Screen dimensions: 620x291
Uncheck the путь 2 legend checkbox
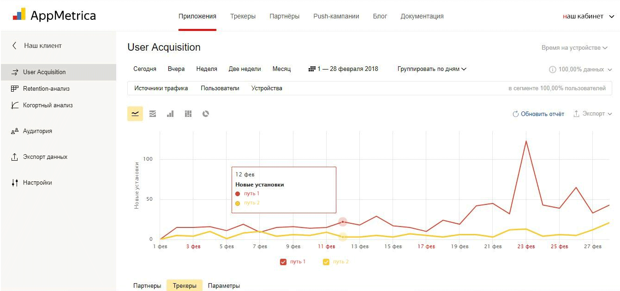click(326, 262)
